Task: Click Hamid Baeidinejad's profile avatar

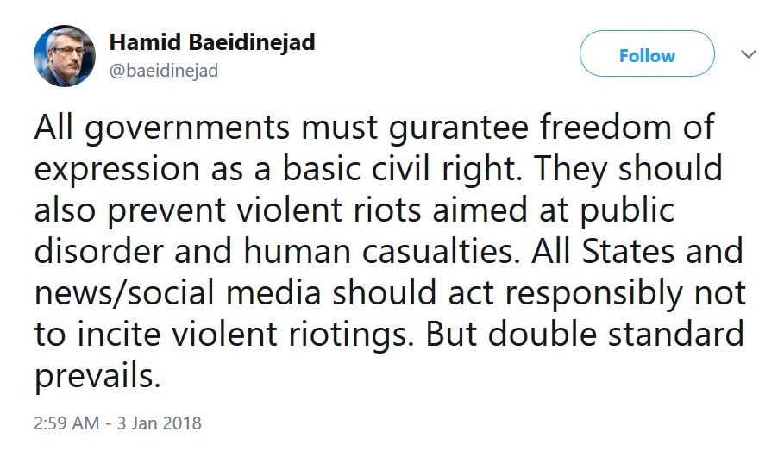Action: [65, 55]
